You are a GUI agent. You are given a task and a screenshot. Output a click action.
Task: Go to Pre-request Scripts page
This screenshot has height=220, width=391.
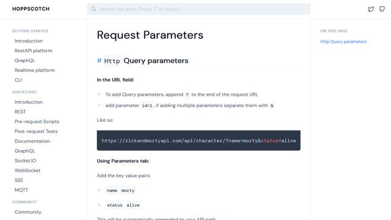click(37, 121)
